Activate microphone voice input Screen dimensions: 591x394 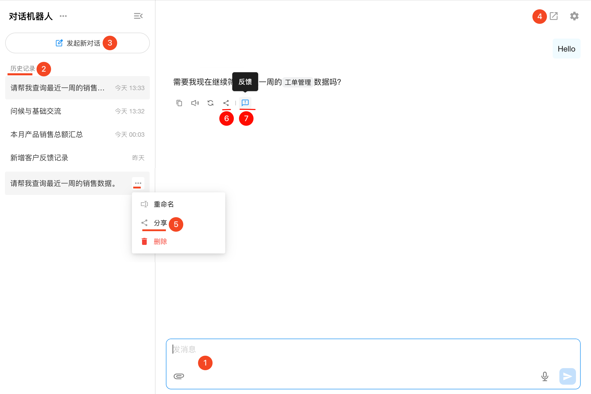pos(545,376)
